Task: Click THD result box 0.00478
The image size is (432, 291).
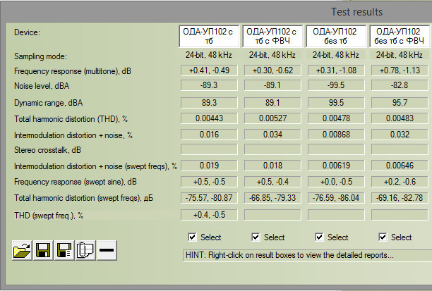Action: click(x=336, y=118)
